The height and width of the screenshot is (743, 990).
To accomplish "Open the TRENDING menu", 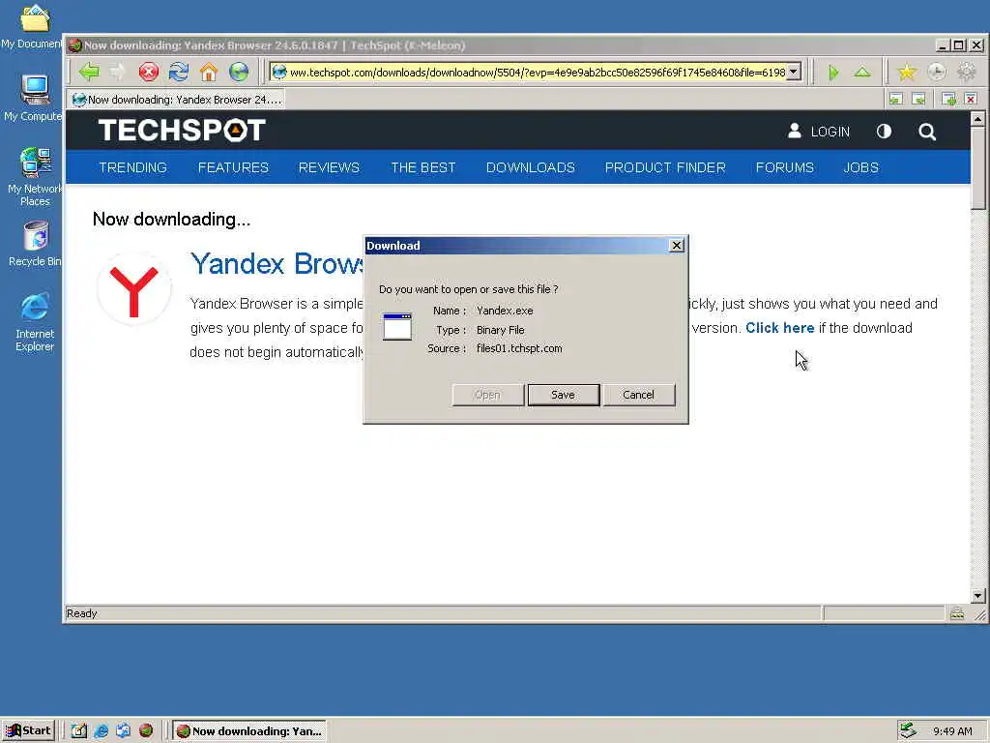I will [133, 167].
